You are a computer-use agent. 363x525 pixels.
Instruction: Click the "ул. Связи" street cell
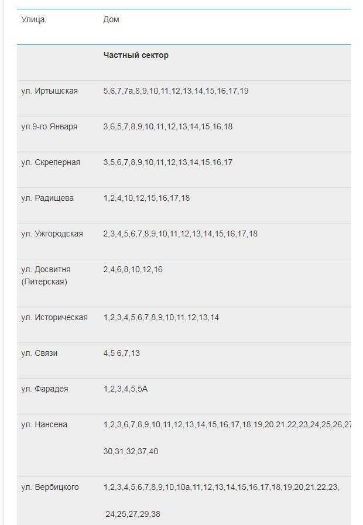(39, 353)
